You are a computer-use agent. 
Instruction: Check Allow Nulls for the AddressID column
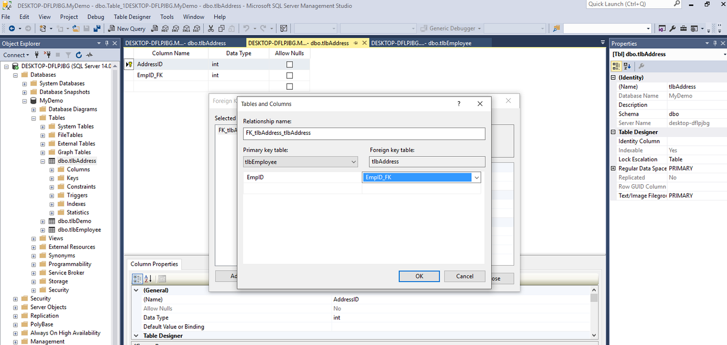[289, 64]
